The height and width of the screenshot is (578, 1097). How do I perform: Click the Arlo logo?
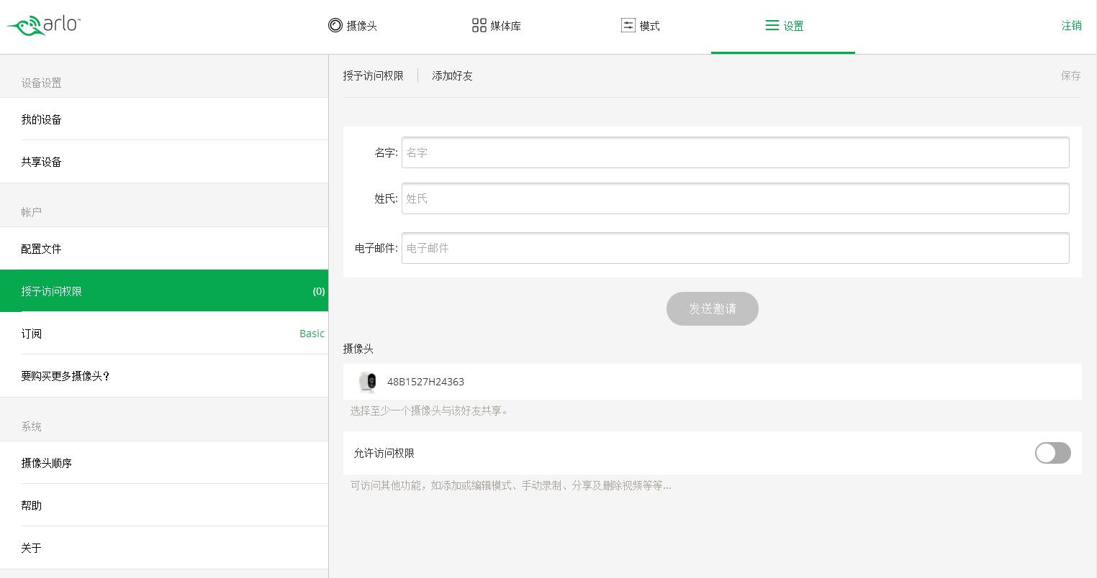[x=44, y=25]
